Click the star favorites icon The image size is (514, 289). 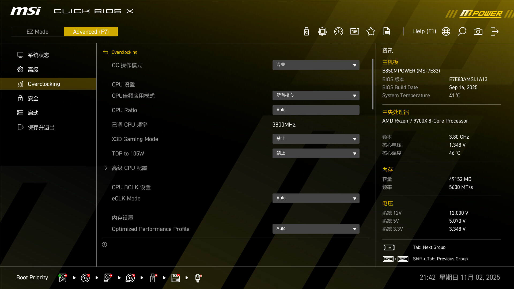coord(371,32)
